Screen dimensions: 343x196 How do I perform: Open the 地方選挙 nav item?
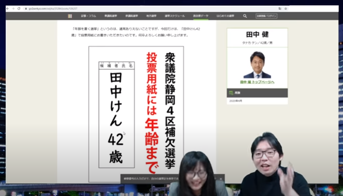151,16
